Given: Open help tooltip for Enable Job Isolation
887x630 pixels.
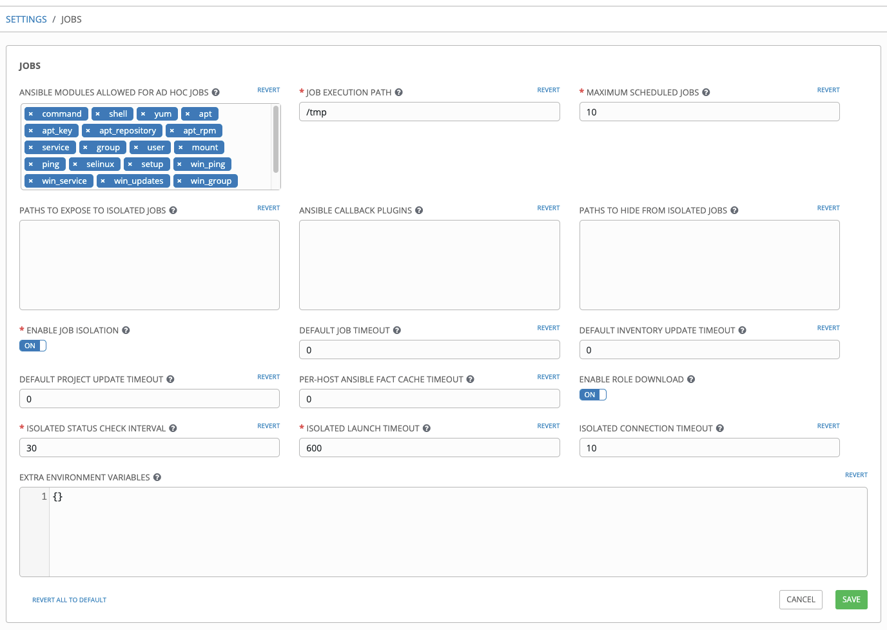Looking at the screenshot, I should [x=126, y=330].
